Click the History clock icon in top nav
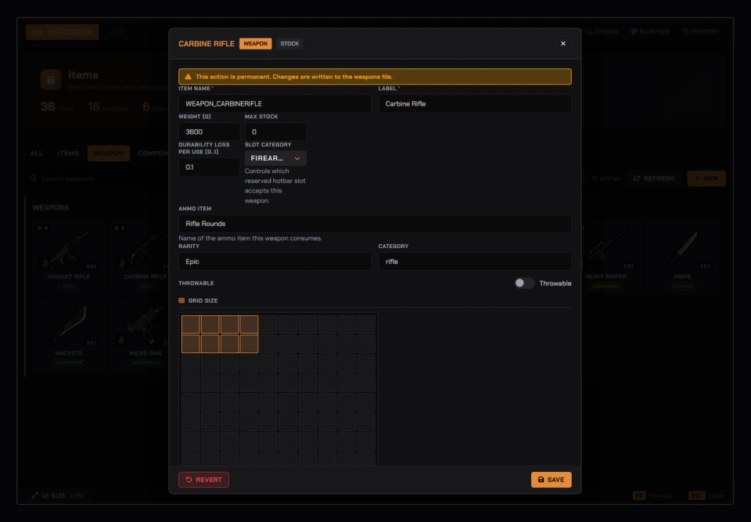 click(685, 31)
